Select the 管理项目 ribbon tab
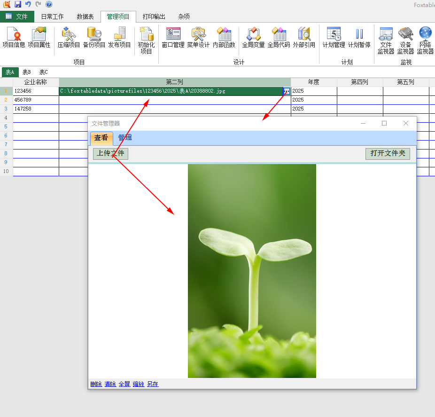The height and width of the screenshot is (417, 435). pyautogui.click(x=118, y=16)
